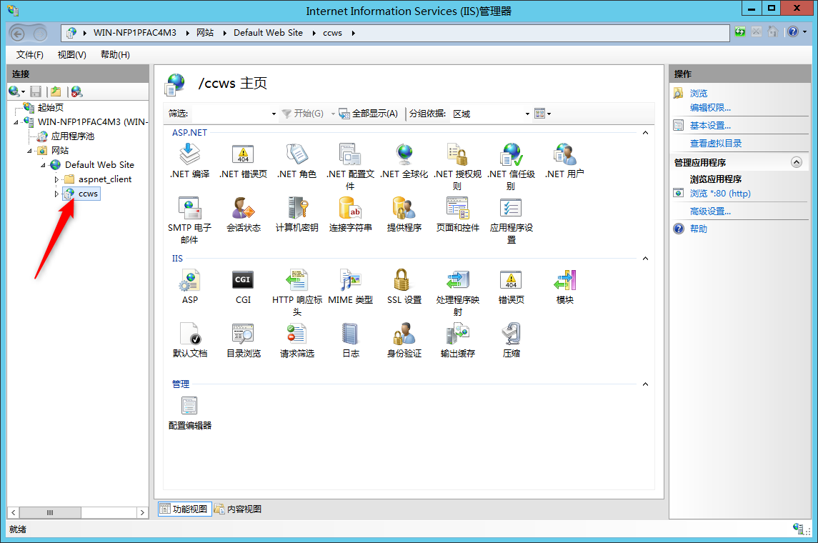Viewport: 818px width, 543px height.
Task: Collapse the Default Web Site node
Action: (x=43, y=165)
